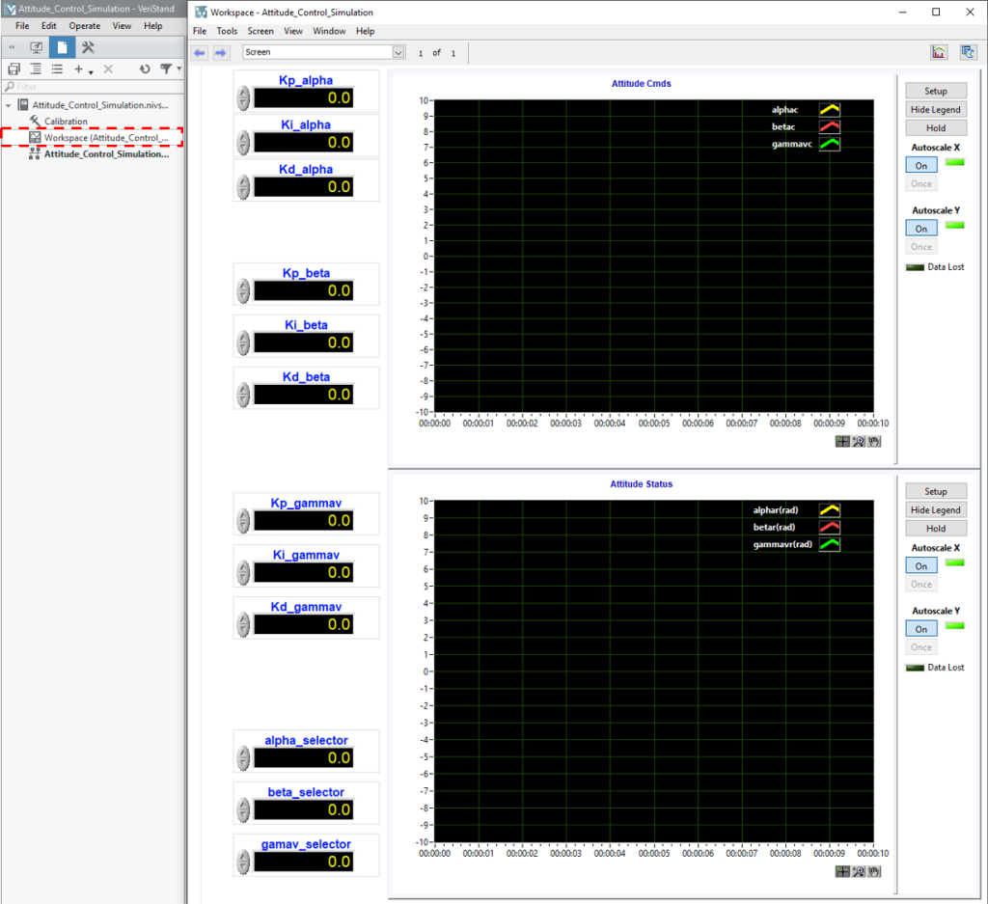Screen dimensions: 988x904
Task: Select Workspace (Attitude_Control_... tree item
Action: [x=93, y=137]
